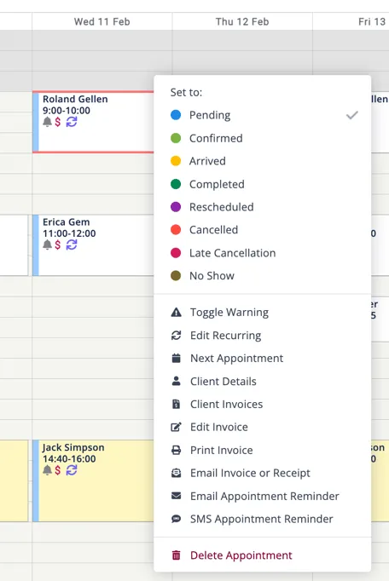This screenshot has width=389, height=581.
Task: Click the Edit Recurring arrows icon
Action: [176, 336]
